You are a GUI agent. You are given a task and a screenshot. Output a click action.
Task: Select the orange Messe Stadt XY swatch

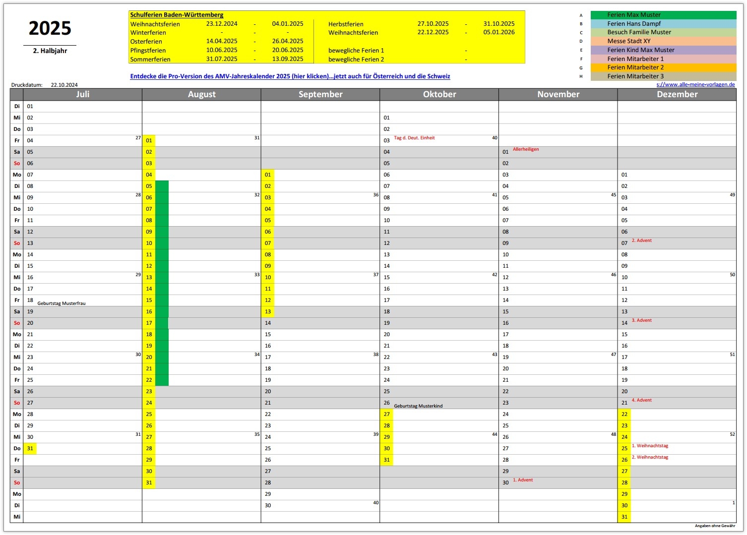coord(663,41)
